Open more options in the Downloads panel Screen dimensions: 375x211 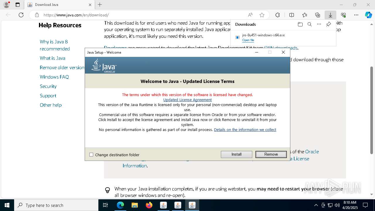(319, 24)
